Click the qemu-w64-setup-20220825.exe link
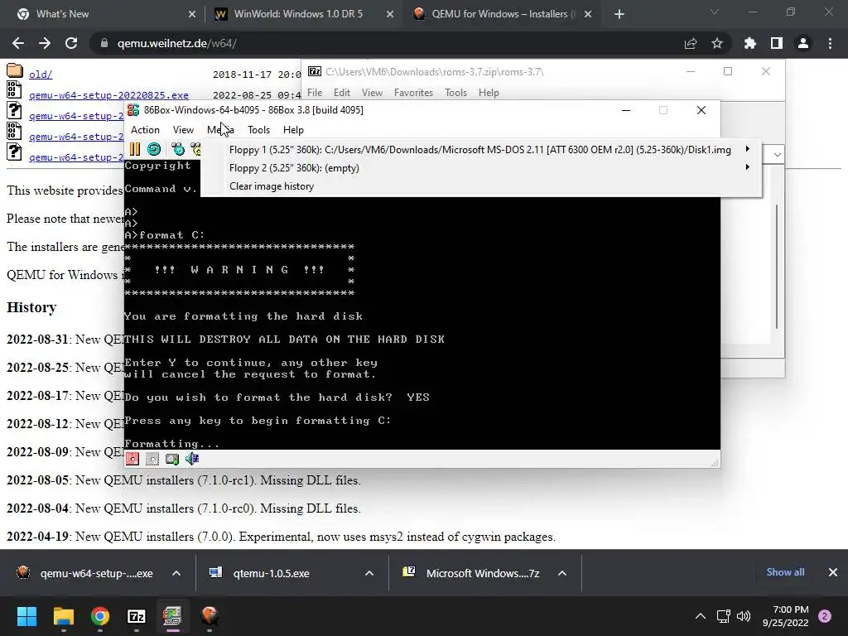This screenshot has height=636, width=848. point(108,95)
